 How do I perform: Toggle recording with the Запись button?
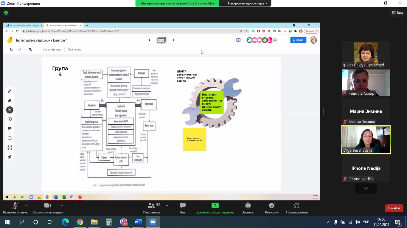tap(248, 208)
